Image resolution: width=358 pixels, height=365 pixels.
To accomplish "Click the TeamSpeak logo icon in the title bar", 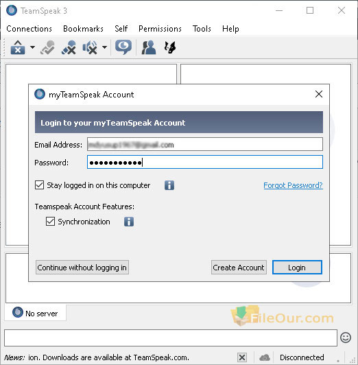I will pos(12,10).
